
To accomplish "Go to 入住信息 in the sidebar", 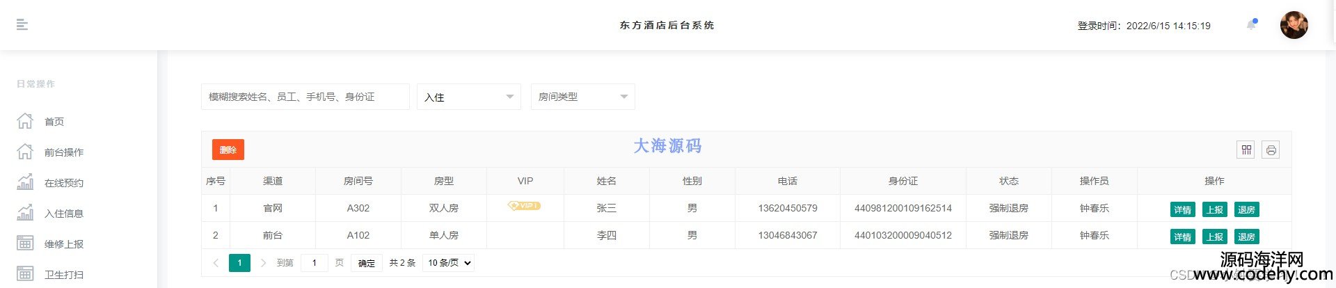I will click(63, 214).
